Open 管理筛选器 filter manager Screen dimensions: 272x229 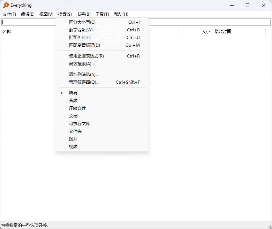click(84, 82)
